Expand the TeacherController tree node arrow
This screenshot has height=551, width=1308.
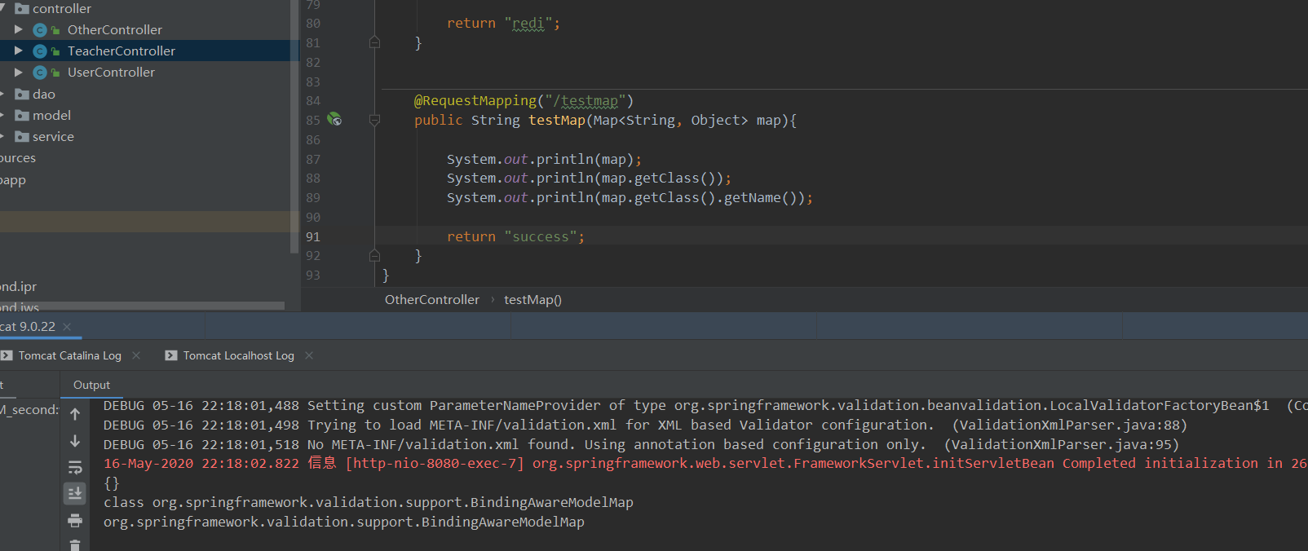pos(19,51)
